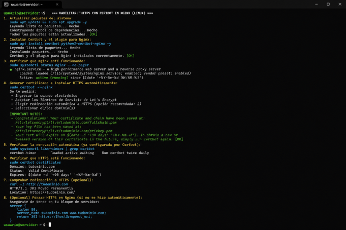346x230 pixels.
Task: Click step '7. Comprobar redirección a HTTPS (opcional):'
Action: [x=48, y=180]
